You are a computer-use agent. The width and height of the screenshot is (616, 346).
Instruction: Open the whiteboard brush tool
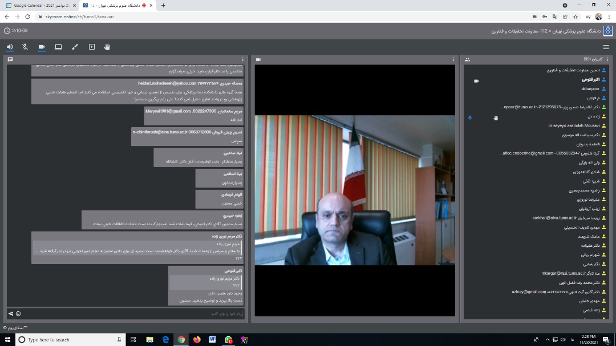tap(75, 47)
